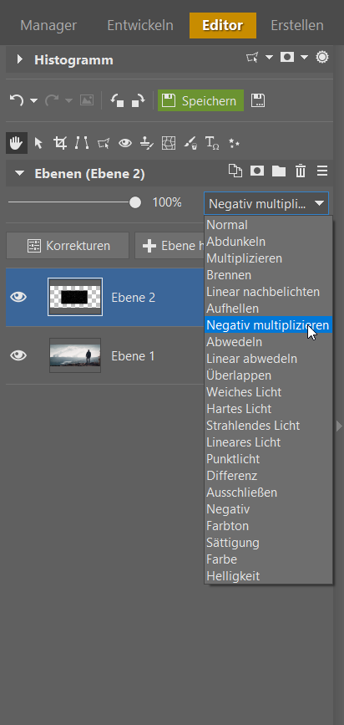Viewport: 344px width, 725px height.
Task: Hide Ebene 1 using its eye icon
Action: [x=18, y=355]
